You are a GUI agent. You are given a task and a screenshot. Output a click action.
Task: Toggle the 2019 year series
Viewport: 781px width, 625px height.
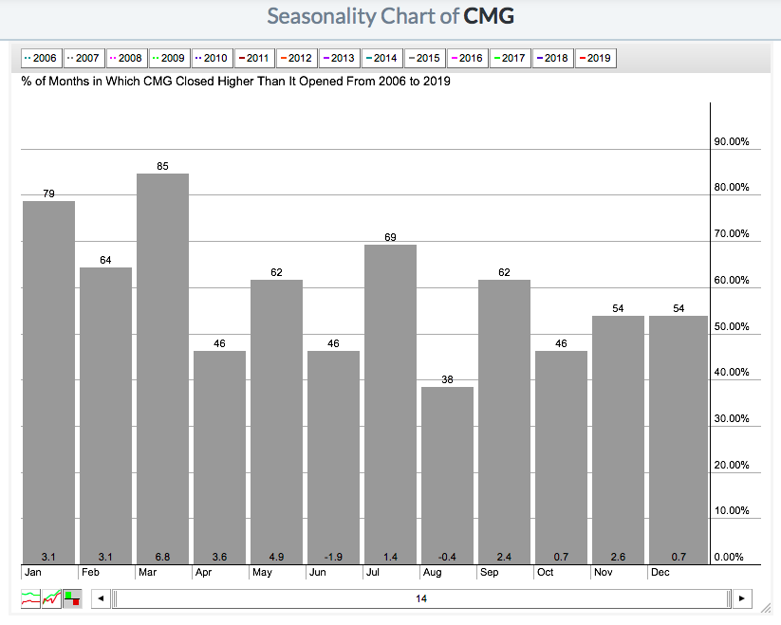(x=595, y=58)
